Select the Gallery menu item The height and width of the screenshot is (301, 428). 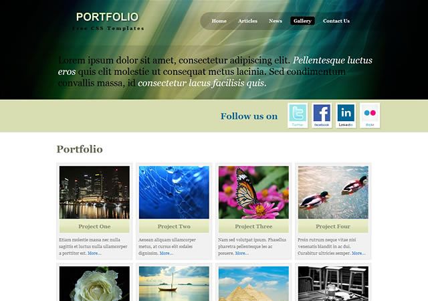pyautogui.click(x=302, y=21)
